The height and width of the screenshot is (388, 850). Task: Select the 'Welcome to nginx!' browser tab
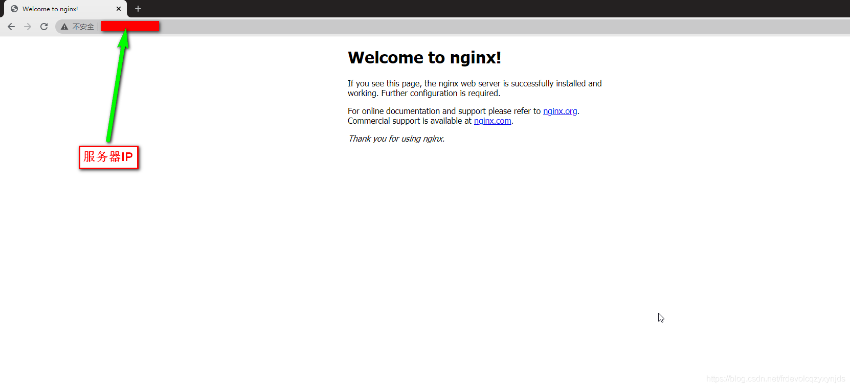[65, 9]
